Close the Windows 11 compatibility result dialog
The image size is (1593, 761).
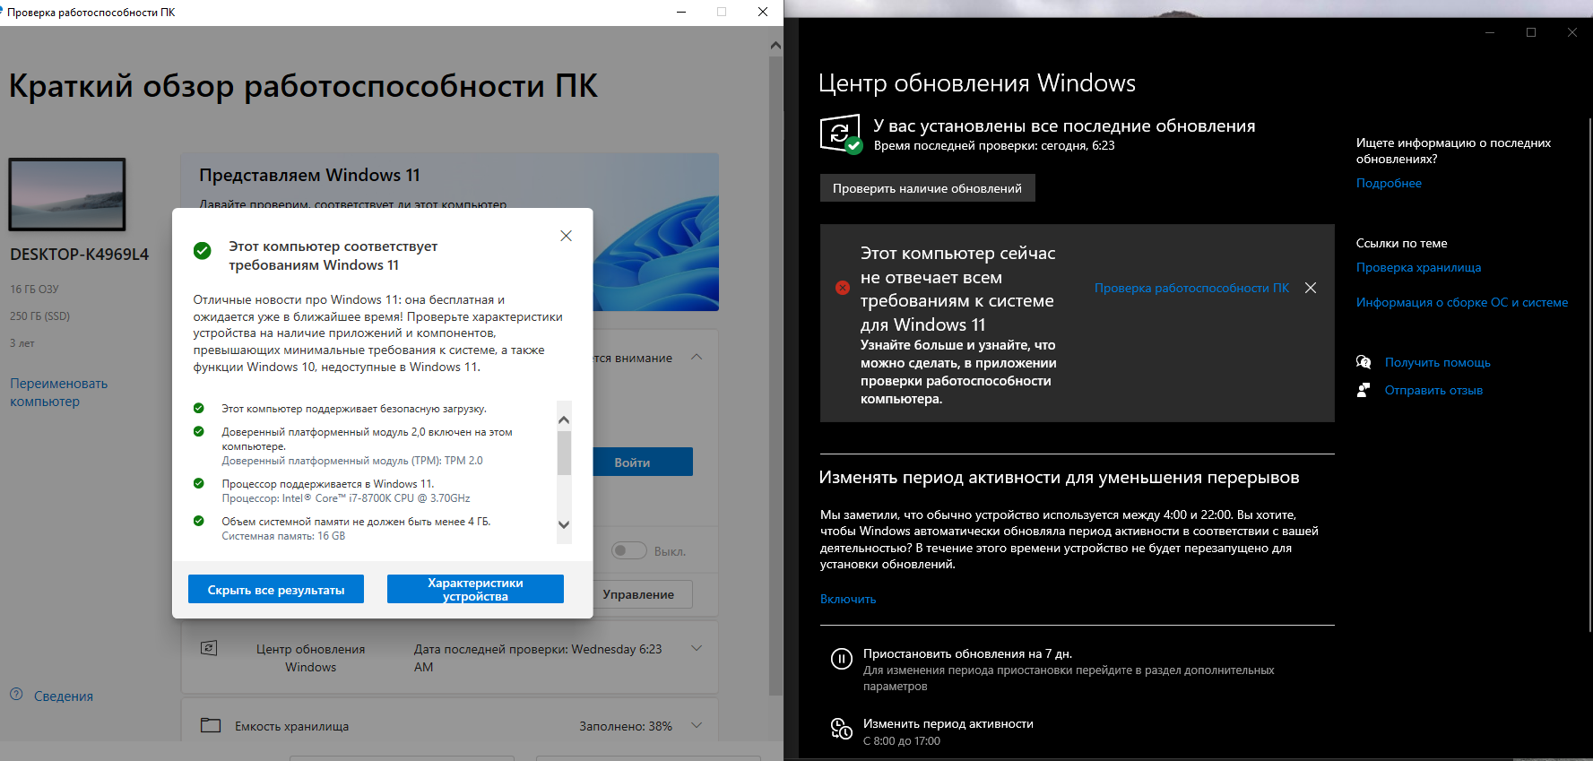pos(566,236)
